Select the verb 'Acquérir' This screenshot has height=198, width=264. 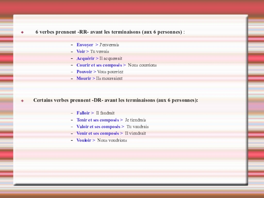tap(85, 58)
